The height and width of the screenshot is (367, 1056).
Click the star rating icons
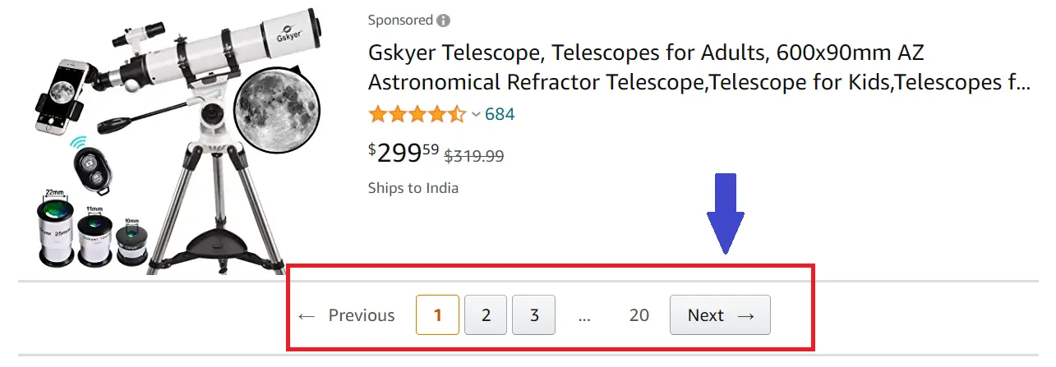click(417, 114)
